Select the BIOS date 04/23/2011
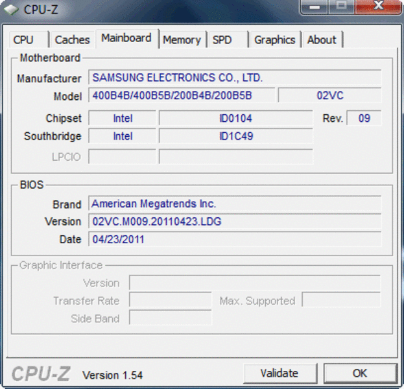 point(235,239)
